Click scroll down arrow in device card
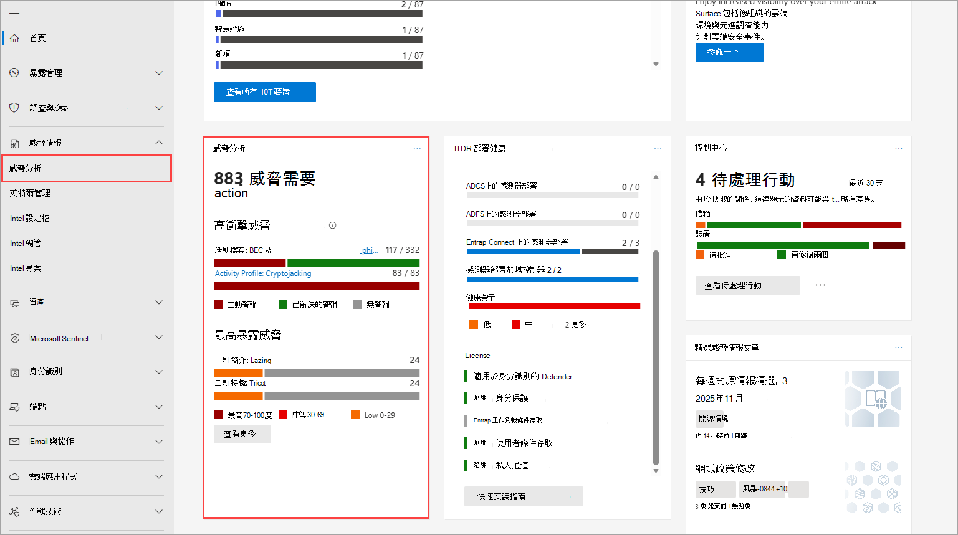 [656, 64]
